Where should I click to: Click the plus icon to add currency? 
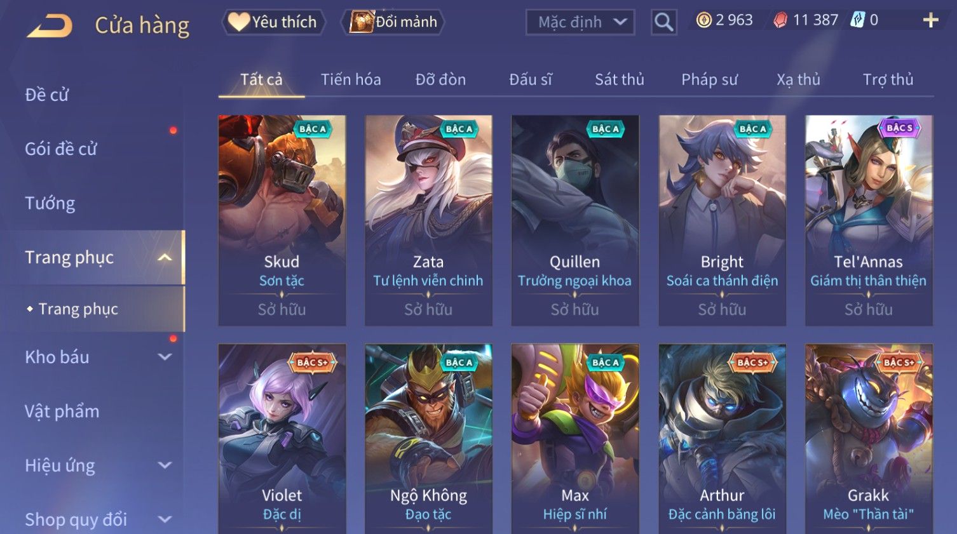(x=930, y=21)
